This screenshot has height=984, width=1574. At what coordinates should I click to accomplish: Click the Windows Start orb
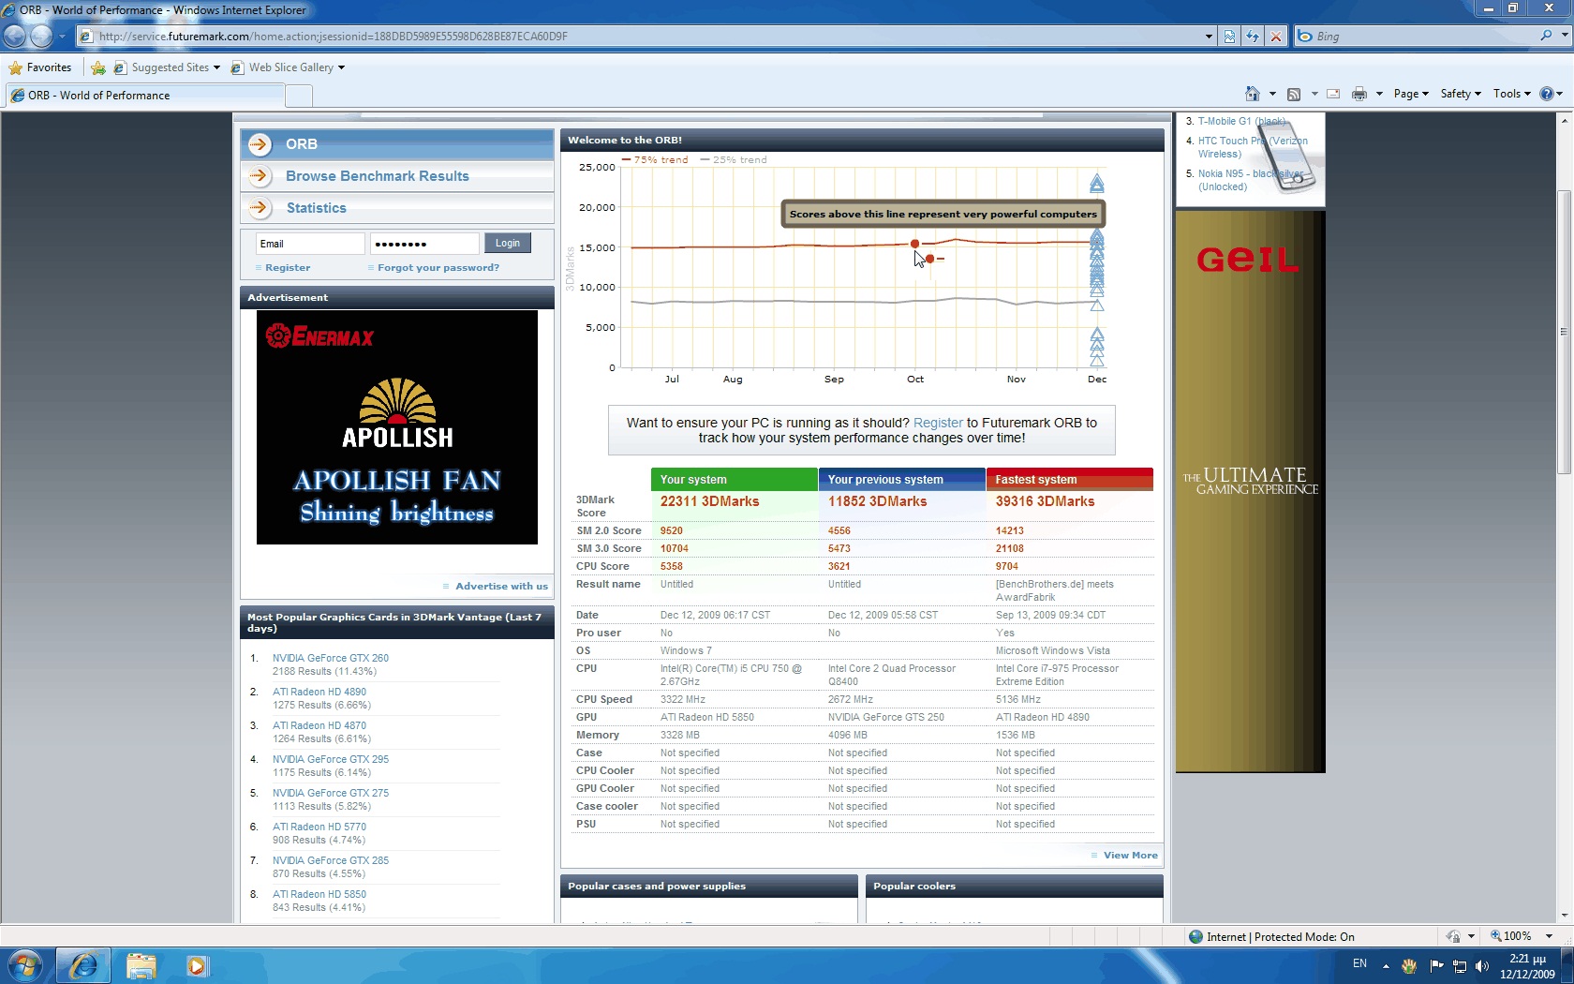25,965
